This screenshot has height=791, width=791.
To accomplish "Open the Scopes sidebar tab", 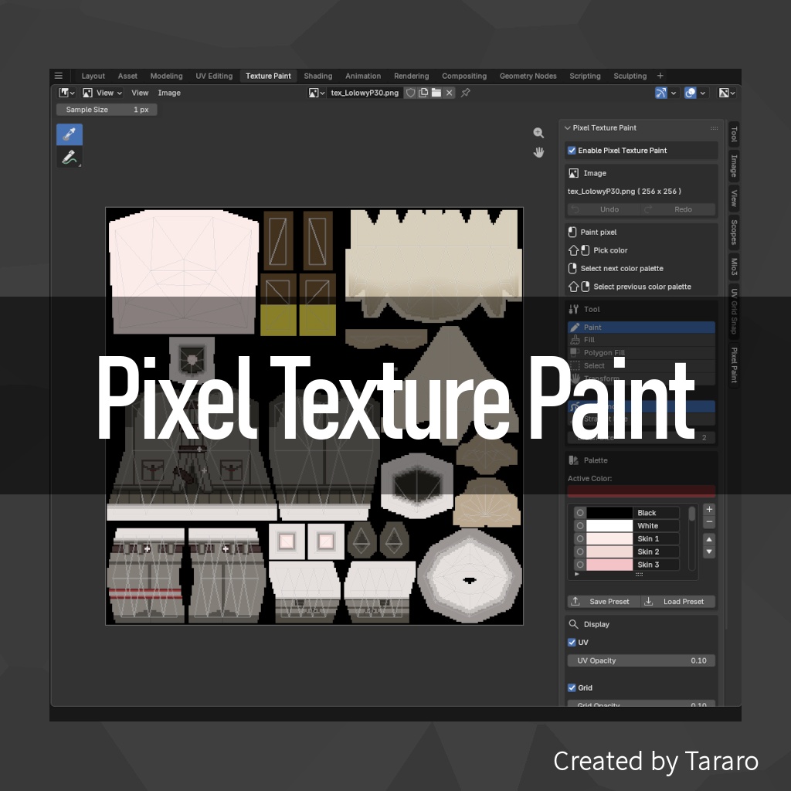I will tap(734, 232).
